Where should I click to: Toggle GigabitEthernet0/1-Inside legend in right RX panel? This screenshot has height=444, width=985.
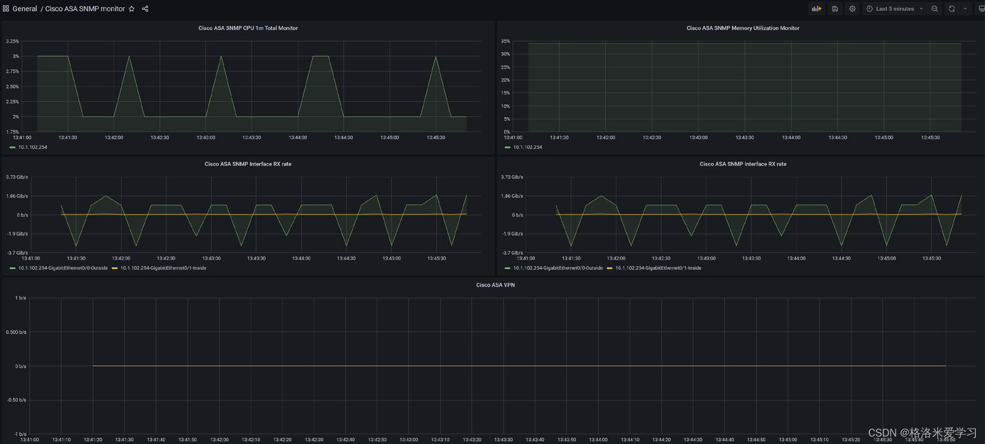click(x=658, y=268)
